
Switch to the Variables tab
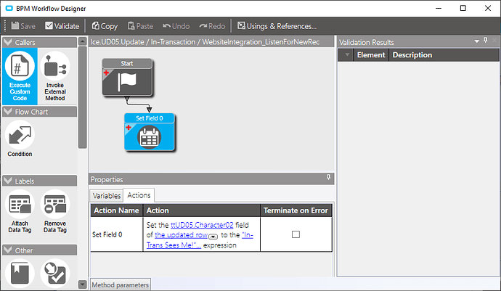[x=107, y=195]
